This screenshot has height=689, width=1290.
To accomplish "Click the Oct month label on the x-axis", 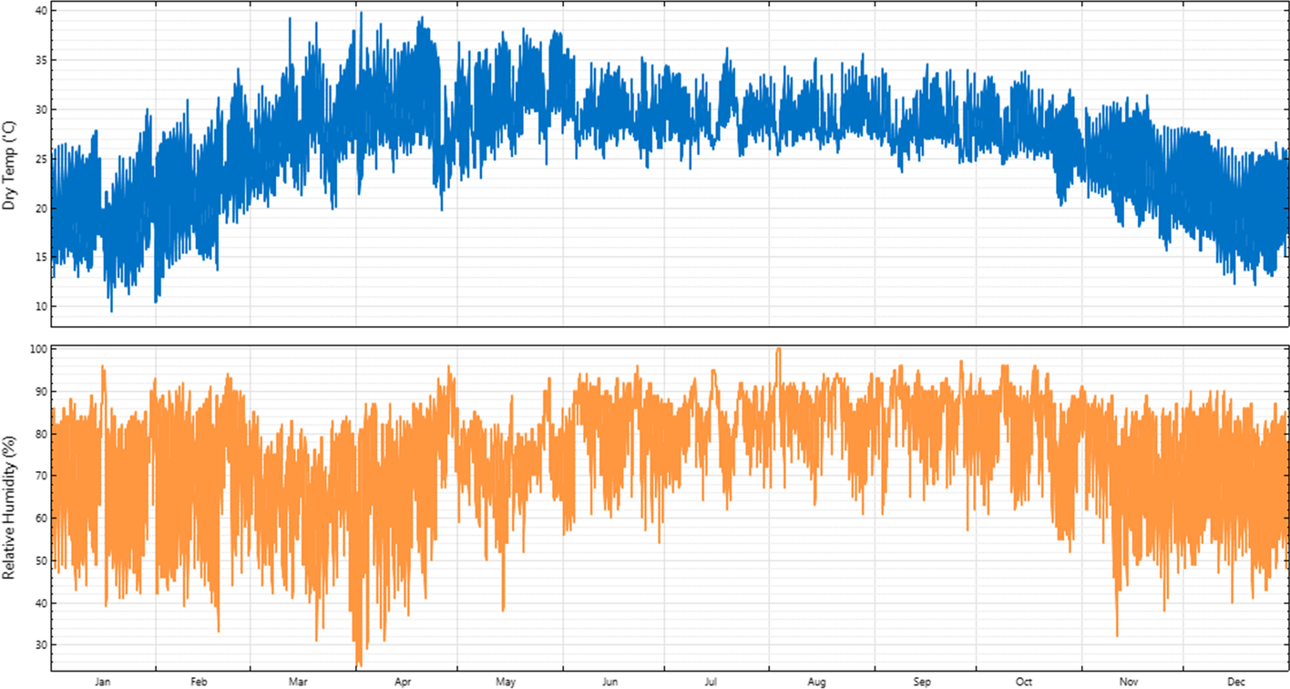I will pyautogui.click(x=1025, y=682).
